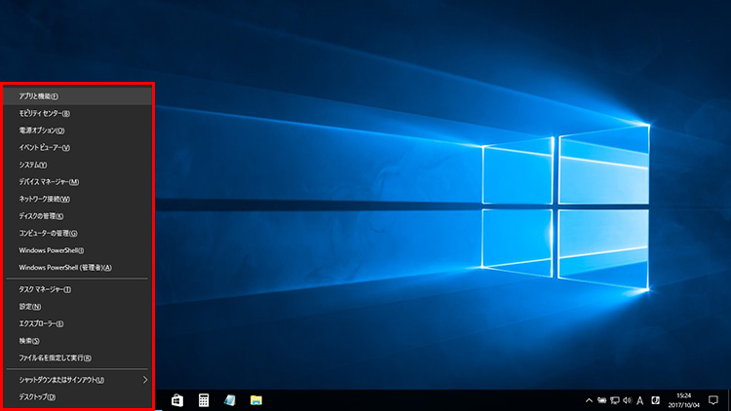The width and height of the screenshot is (731, 411).
Task: Toggle the IME input mode 'A' indicator
Action: pyautogui.click(x=639, y=400)
